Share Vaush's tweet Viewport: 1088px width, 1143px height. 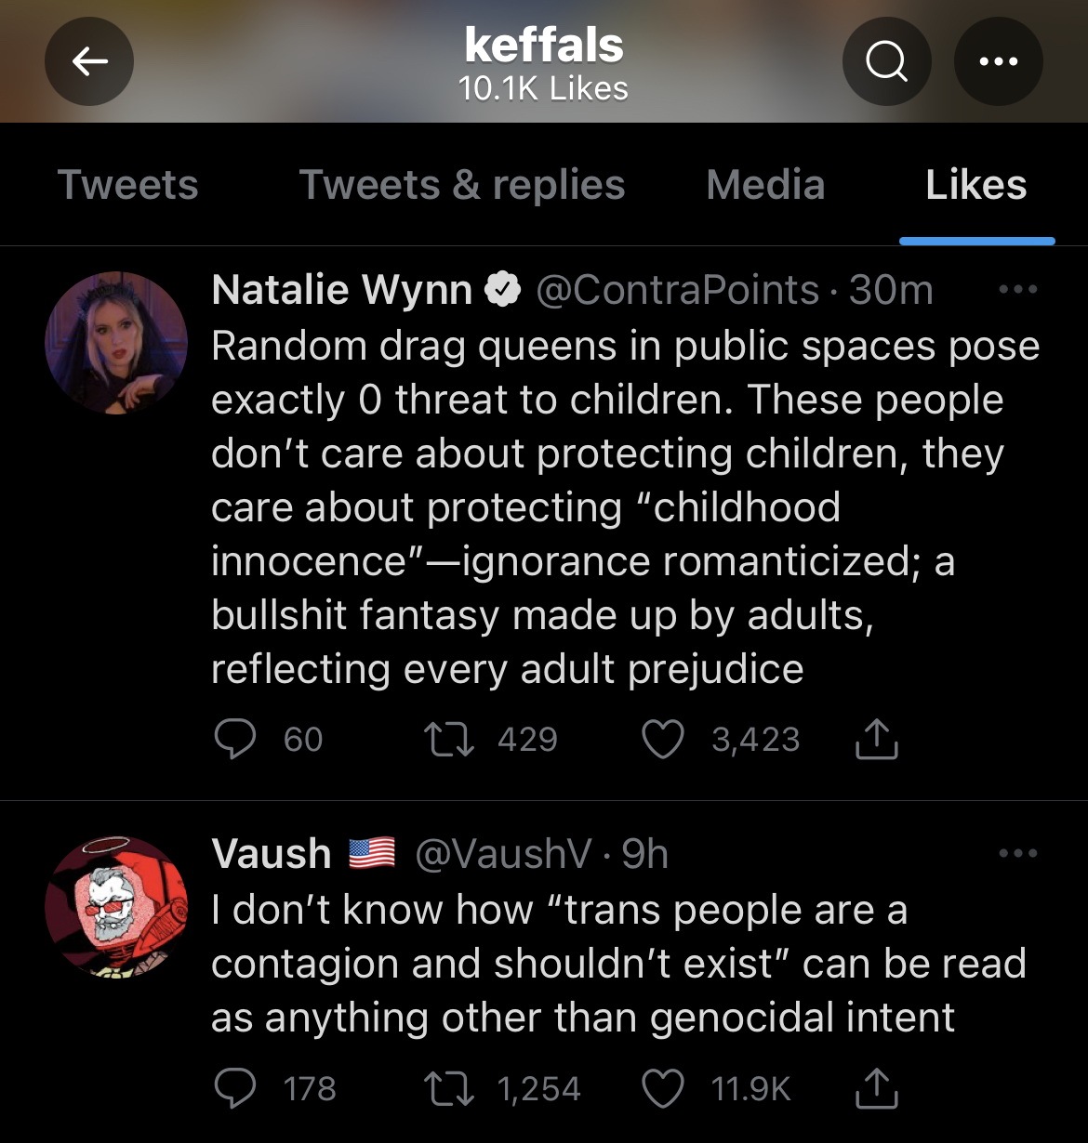point(876,1088)
